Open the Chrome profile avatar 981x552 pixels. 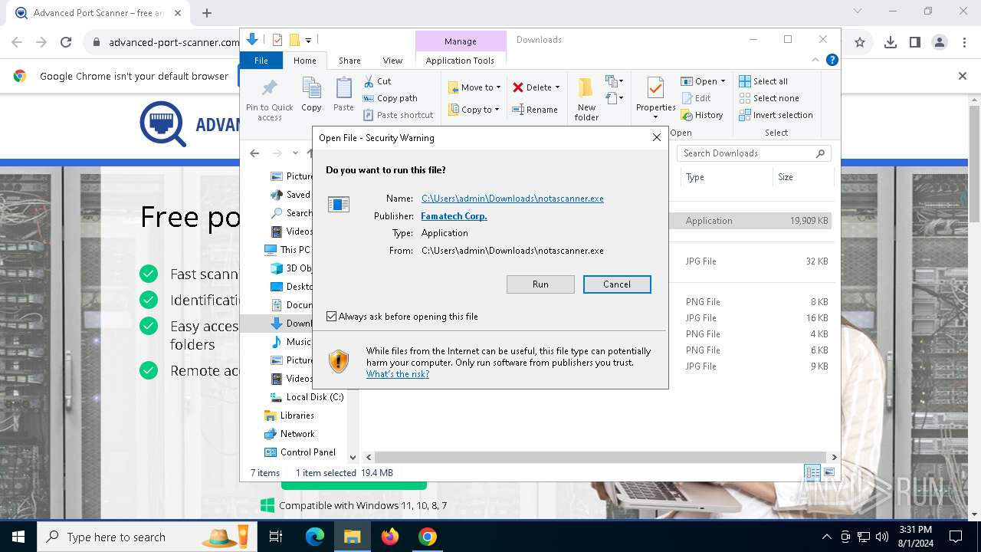(x=940, y=43)
